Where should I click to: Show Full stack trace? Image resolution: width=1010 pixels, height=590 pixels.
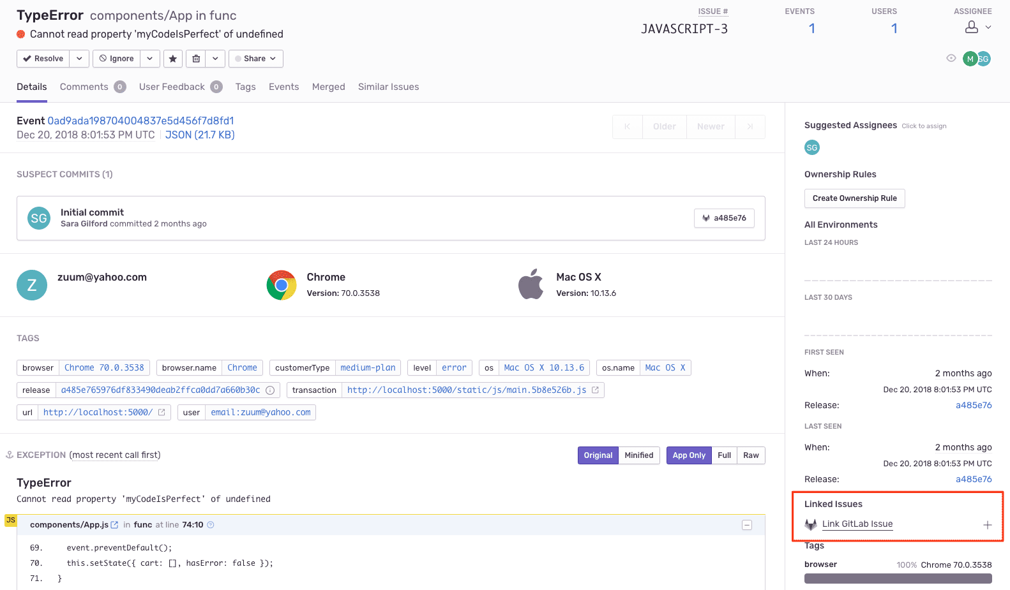[724, 455]
